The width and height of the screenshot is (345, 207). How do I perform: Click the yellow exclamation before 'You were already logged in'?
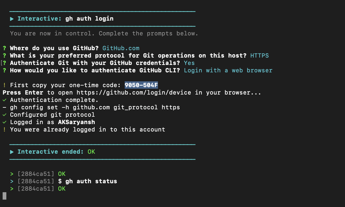[4, 130]
